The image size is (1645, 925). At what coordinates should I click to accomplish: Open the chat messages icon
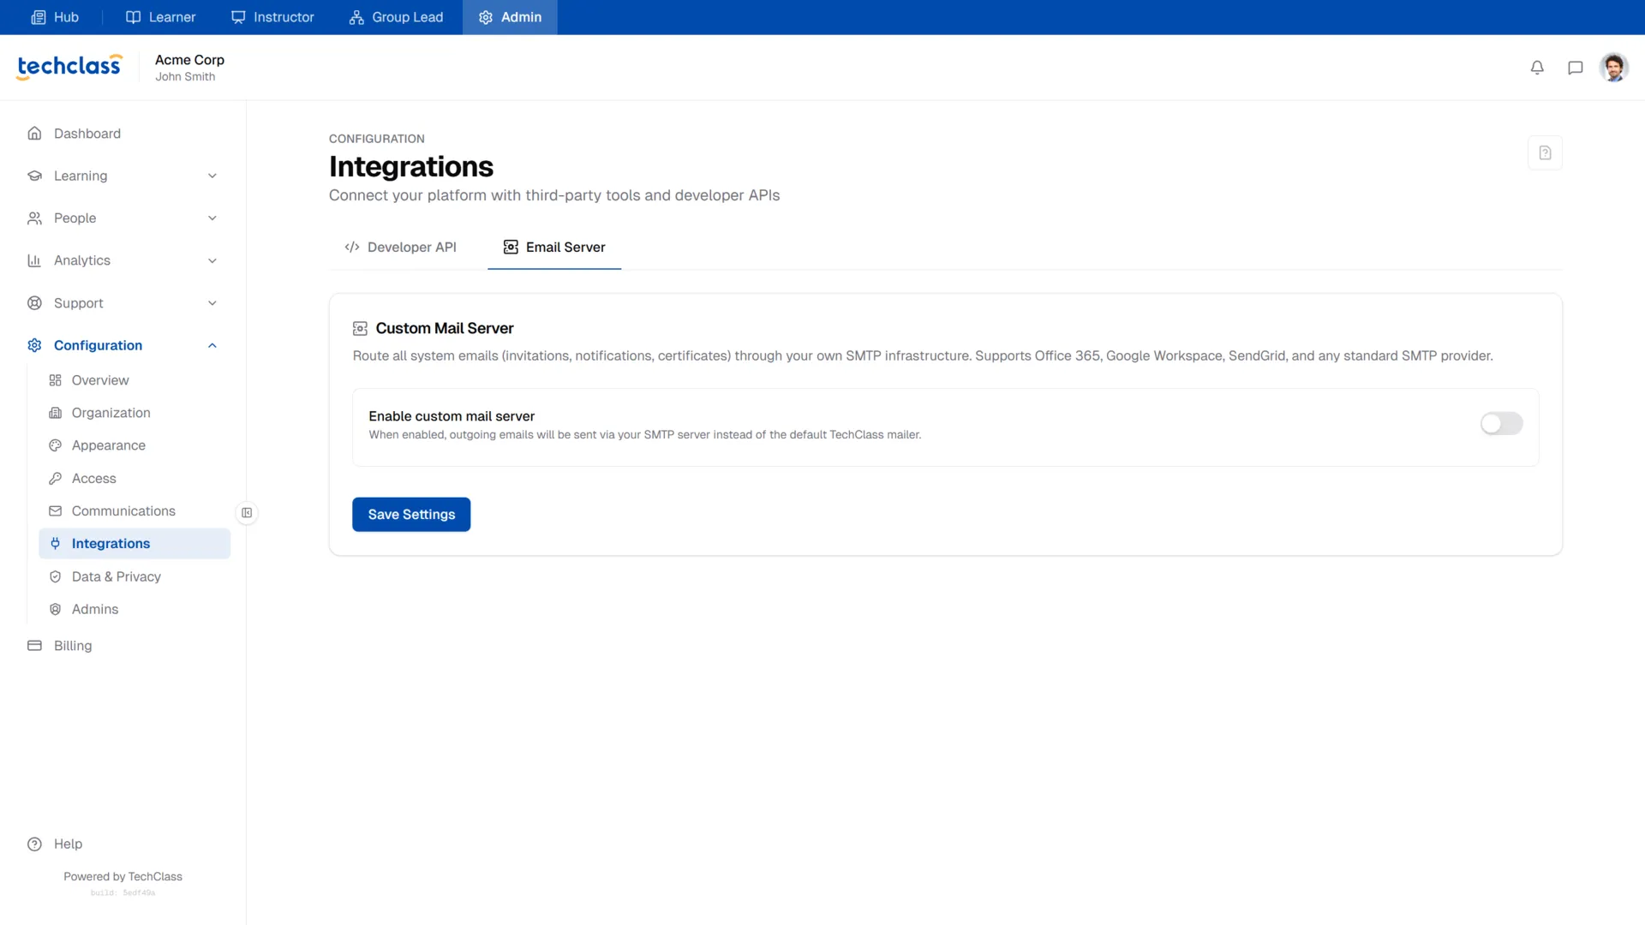coord(1575,68)
